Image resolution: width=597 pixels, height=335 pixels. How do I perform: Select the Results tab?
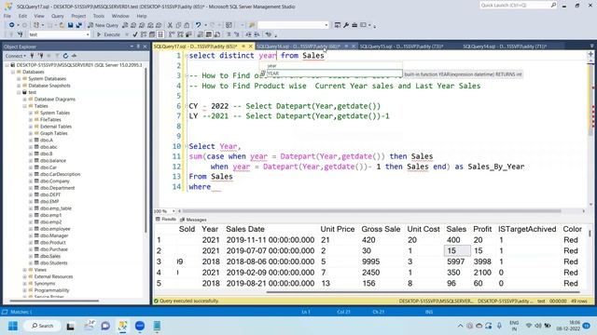click(x=166, y=220)
